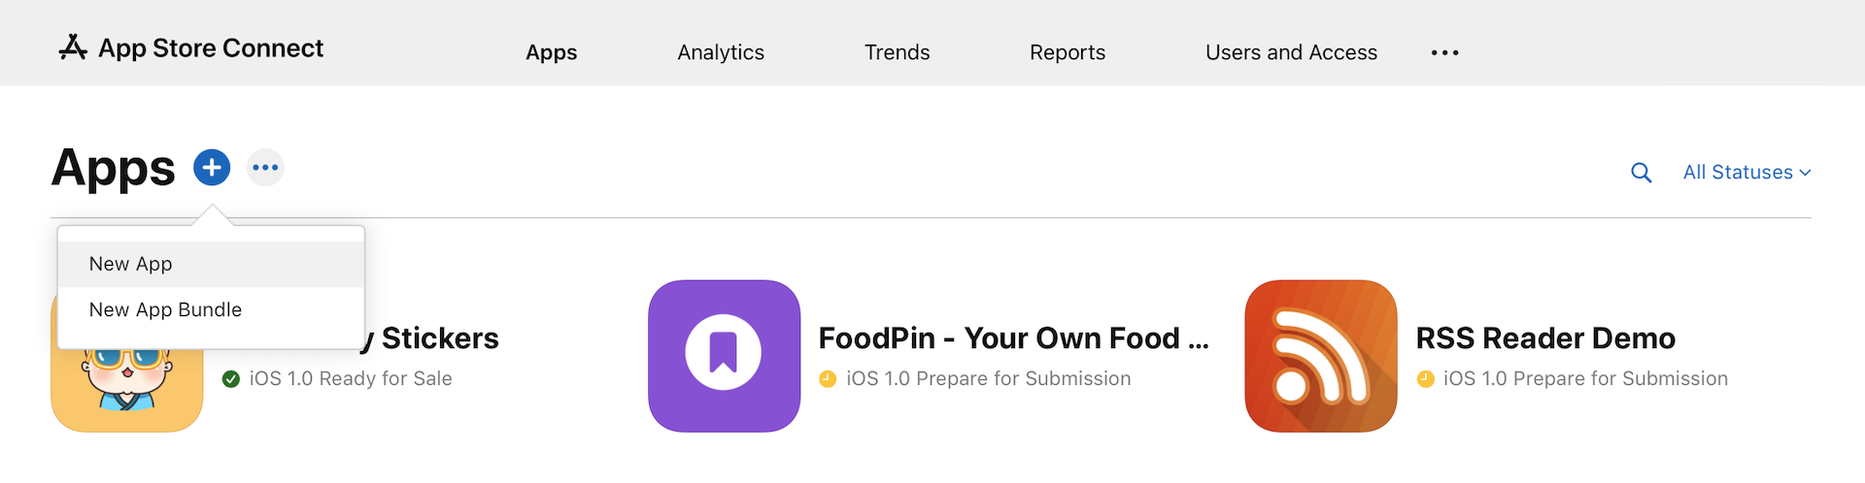Click the RSS Reader Demo title
The image size is (1865, 483).
[x=1544, y=338]
